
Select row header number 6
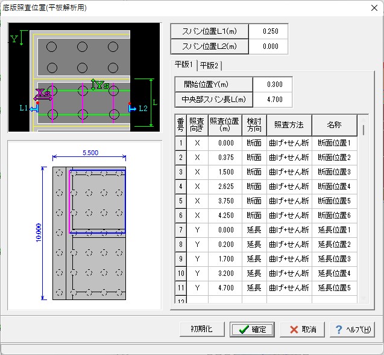pyautogui.click(x=181, y=216)
